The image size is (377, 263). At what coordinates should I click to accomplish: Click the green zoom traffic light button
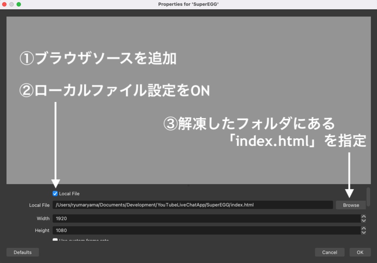[18, 4]
